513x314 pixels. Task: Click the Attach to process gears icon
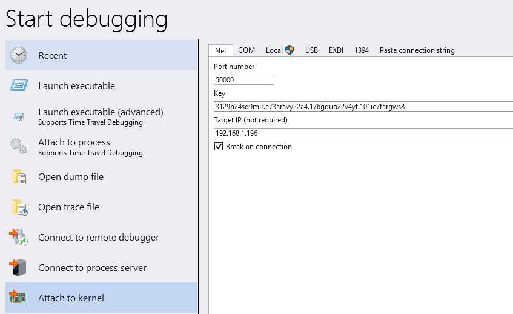pyautogui.click(x=19, y=147)
